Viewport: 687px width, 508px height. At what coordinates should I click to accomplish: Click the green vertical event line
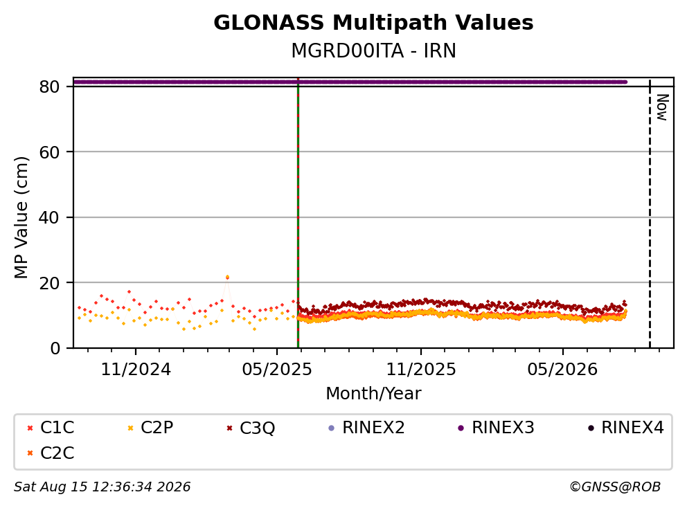coord(298,213)
